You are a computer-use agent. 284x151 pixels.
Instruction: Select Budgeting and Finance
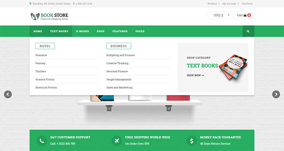[121, 55]
